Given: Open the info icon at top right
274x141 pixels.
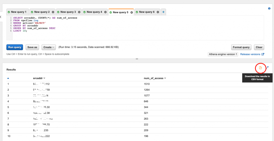Looking at the screenshot, I should [x=269, y=9].
